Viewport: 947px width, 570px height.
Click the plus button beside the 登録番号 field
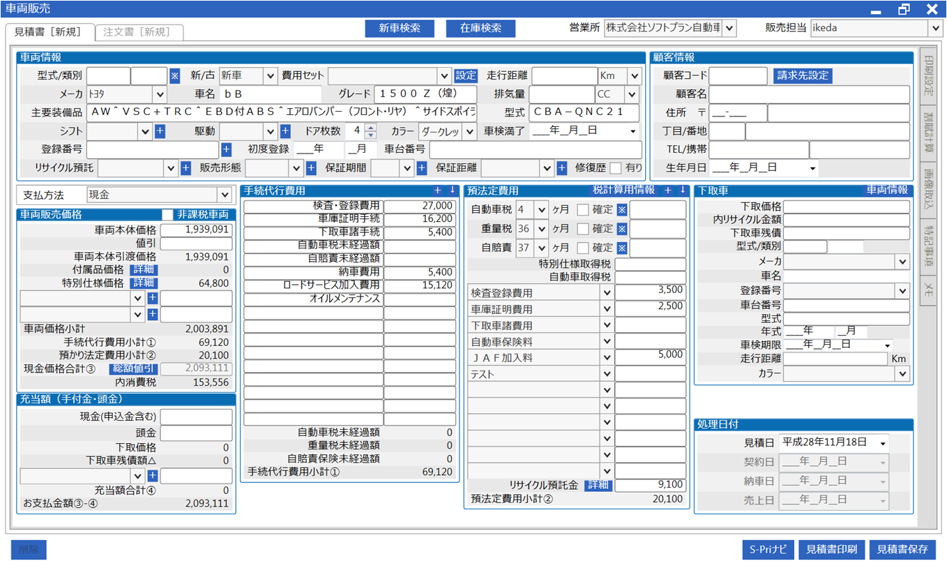click(226, 149)
